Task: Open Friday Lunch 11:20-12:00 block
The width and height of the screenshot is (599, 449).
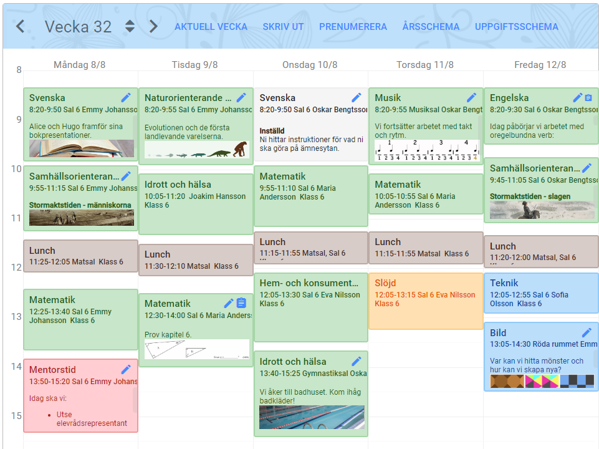Action: pyautogui.click(x=541, y=251)
